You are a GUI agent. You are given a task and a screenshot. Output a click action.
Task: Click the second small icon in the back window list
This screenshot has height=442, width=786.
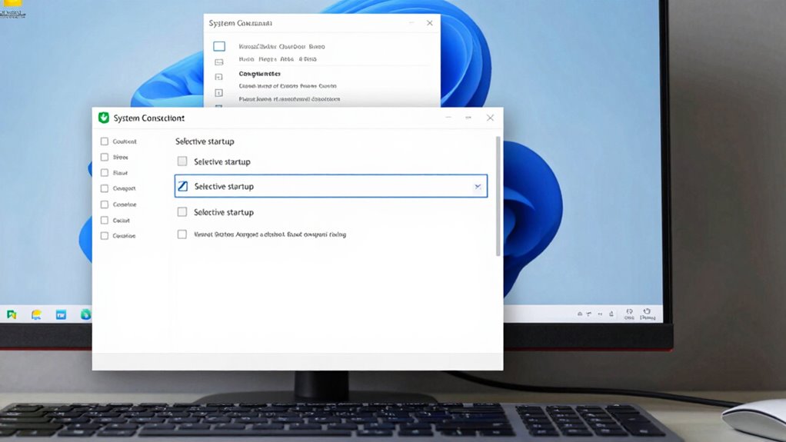coord(219,62)
